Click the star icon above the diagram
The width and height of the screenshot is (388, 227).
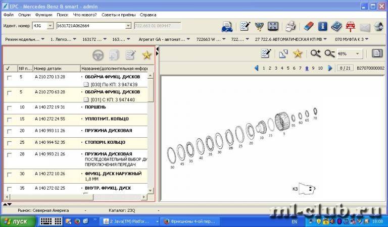tap(298, 53)
